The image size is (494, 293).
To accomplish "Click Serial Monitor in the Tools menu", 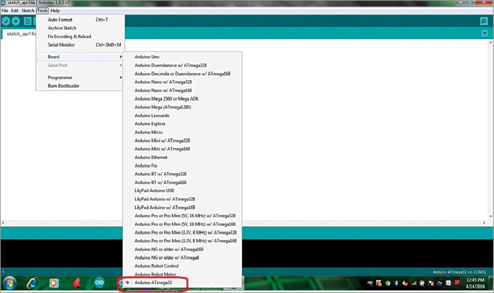I will [x=61, y=45].
